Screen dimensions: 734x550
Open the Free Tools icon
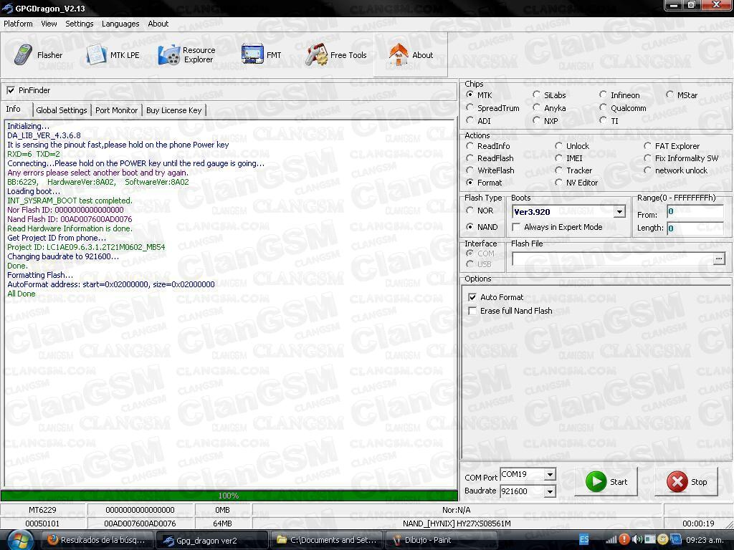(x=316, y=54)
